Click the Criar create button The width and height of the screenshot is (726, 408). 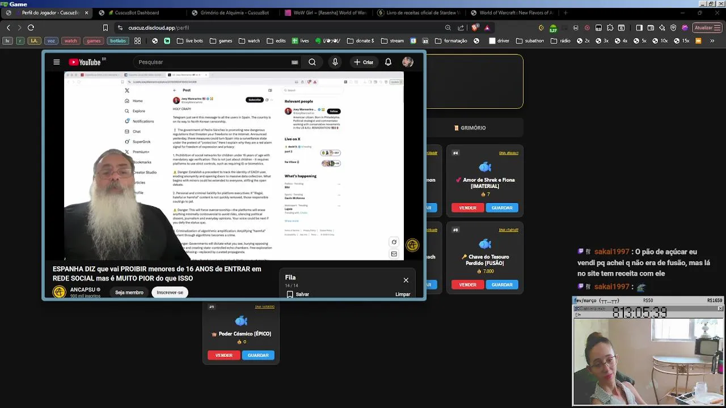(x=364, y=62)
